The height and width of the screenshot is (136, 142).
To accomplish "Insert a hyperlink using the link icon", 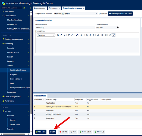I will pos(98,35).
